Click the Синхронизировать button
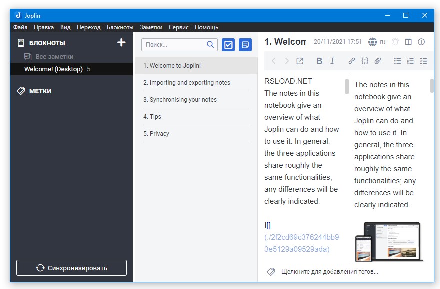Screen dimensions: 440x289 tap(72, 268)
